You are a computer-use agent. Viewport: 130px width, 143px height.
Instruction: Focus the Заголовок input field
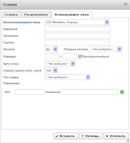point(77,36)
